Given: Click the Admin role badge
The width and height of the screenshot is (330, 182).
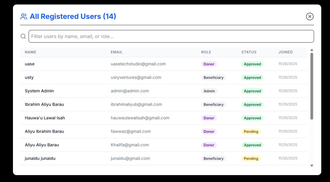Looking at the screenshot, I should (x=209, y=91).
